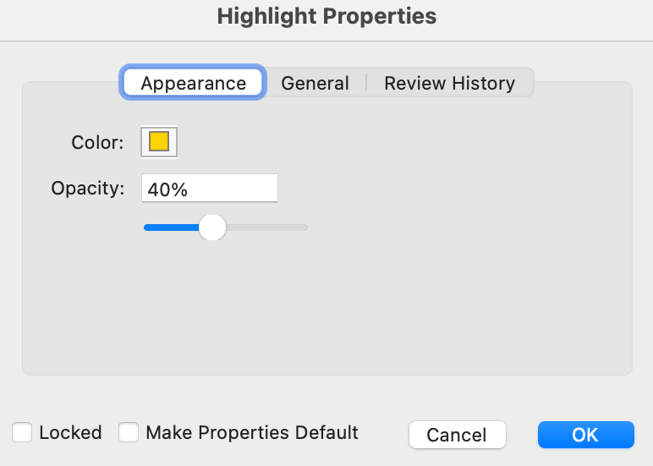The height and width of the screenshot is (466, 653).
Task: Click the blue filled part of opacity slider
Action: coord(169,227)
